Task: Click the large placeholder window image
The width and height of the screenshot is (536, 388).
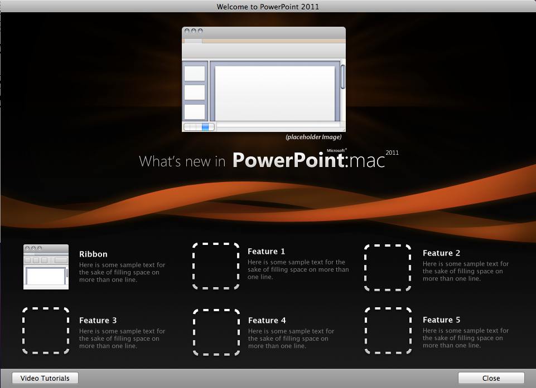Action: tap(264, 79)
